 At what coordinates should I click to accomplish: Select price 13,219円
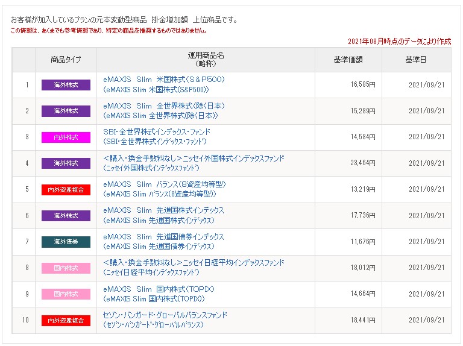tap(363, 189)
